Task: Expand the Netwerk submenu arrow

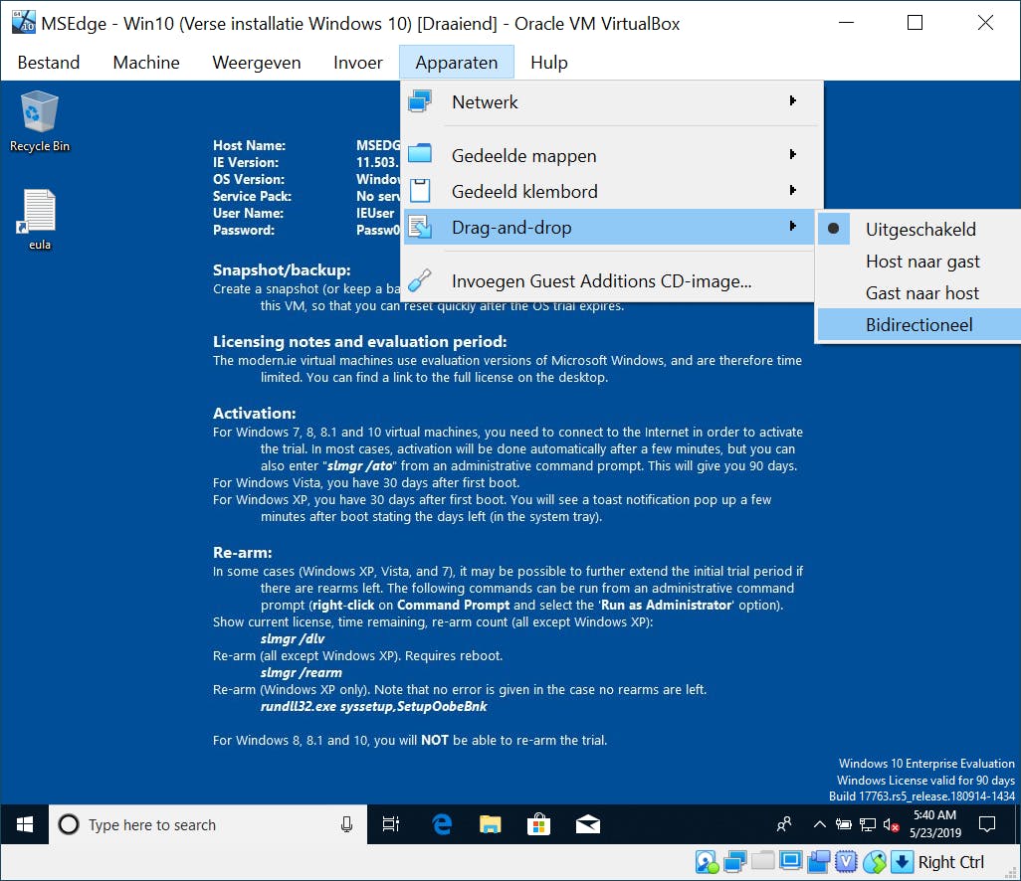Action: 792,100
